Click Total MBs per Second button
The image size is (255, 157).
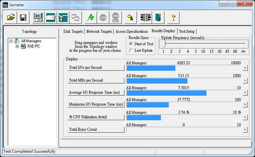pyautogui.click(x=96, y=80)
